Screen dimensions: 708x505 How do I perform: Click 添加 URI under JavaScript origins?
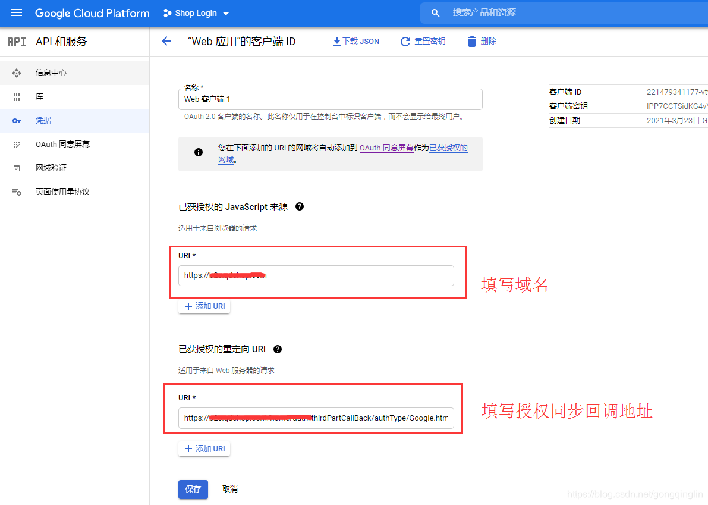click(204, 306)
